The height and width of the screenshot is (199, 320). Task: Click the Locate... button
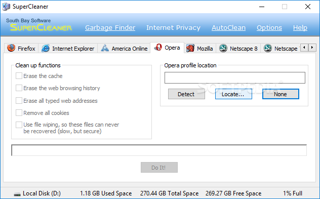233,94
